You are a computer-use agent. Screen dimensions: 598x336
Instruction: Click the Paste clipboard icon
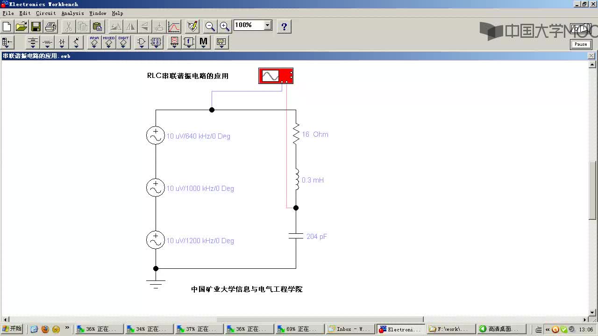coord(97,26)
